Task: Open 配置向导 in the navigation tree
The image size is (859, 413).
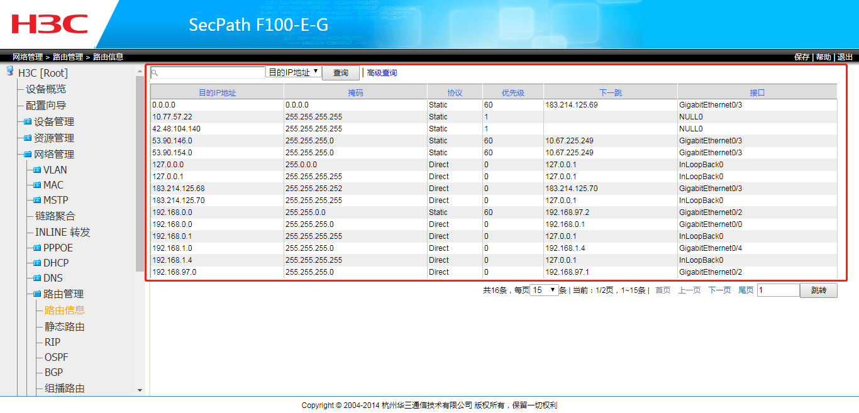Action: click(46, 105)
